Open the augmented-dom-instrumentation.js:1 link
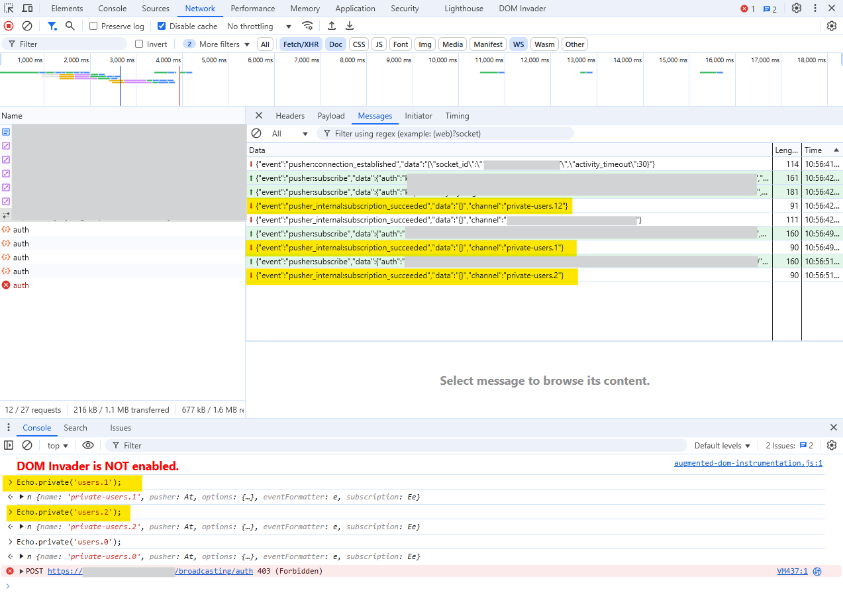843x616 pixels. [x=748, y=463]
